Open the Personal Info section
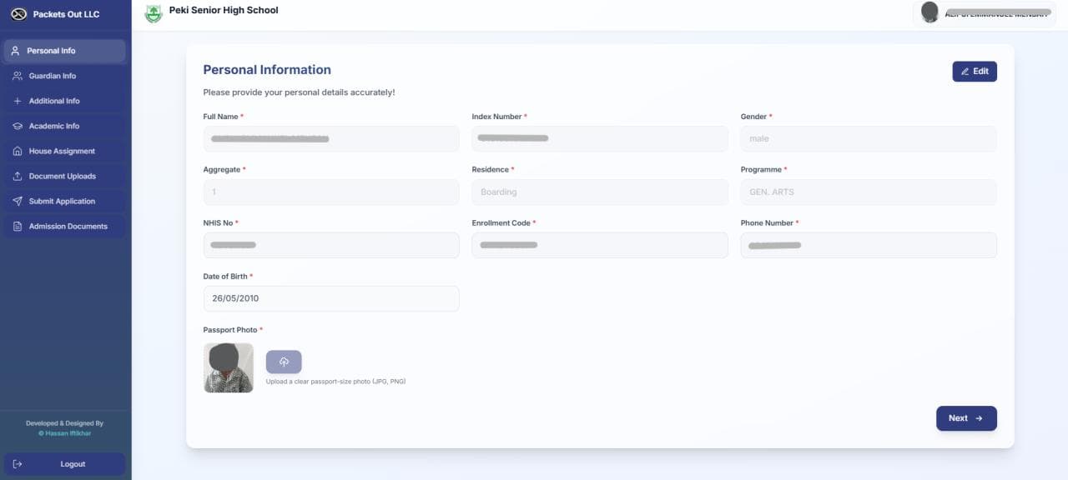This screenshot has width=1068, height=480. pos(65,51)
